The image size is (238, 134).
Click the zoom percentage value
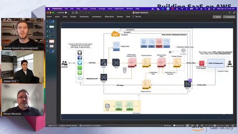pos(227,125)
